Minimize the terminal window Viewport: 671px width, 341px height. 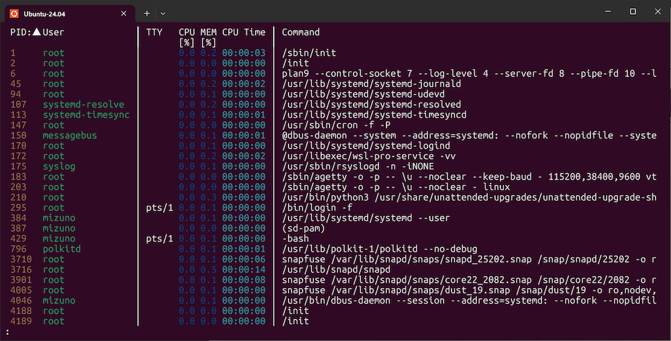point(603,11)
